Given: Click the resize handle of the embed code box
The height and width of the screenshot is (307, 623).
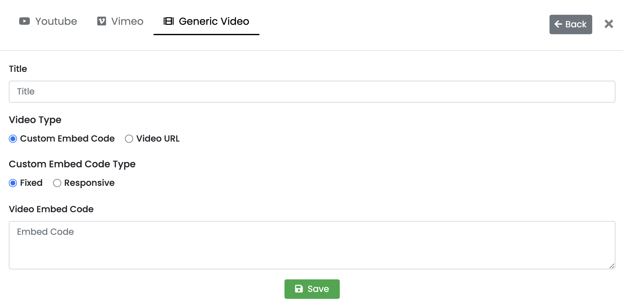Looking at the screenshot, I should pyautogui.click(x=612, y=266).
